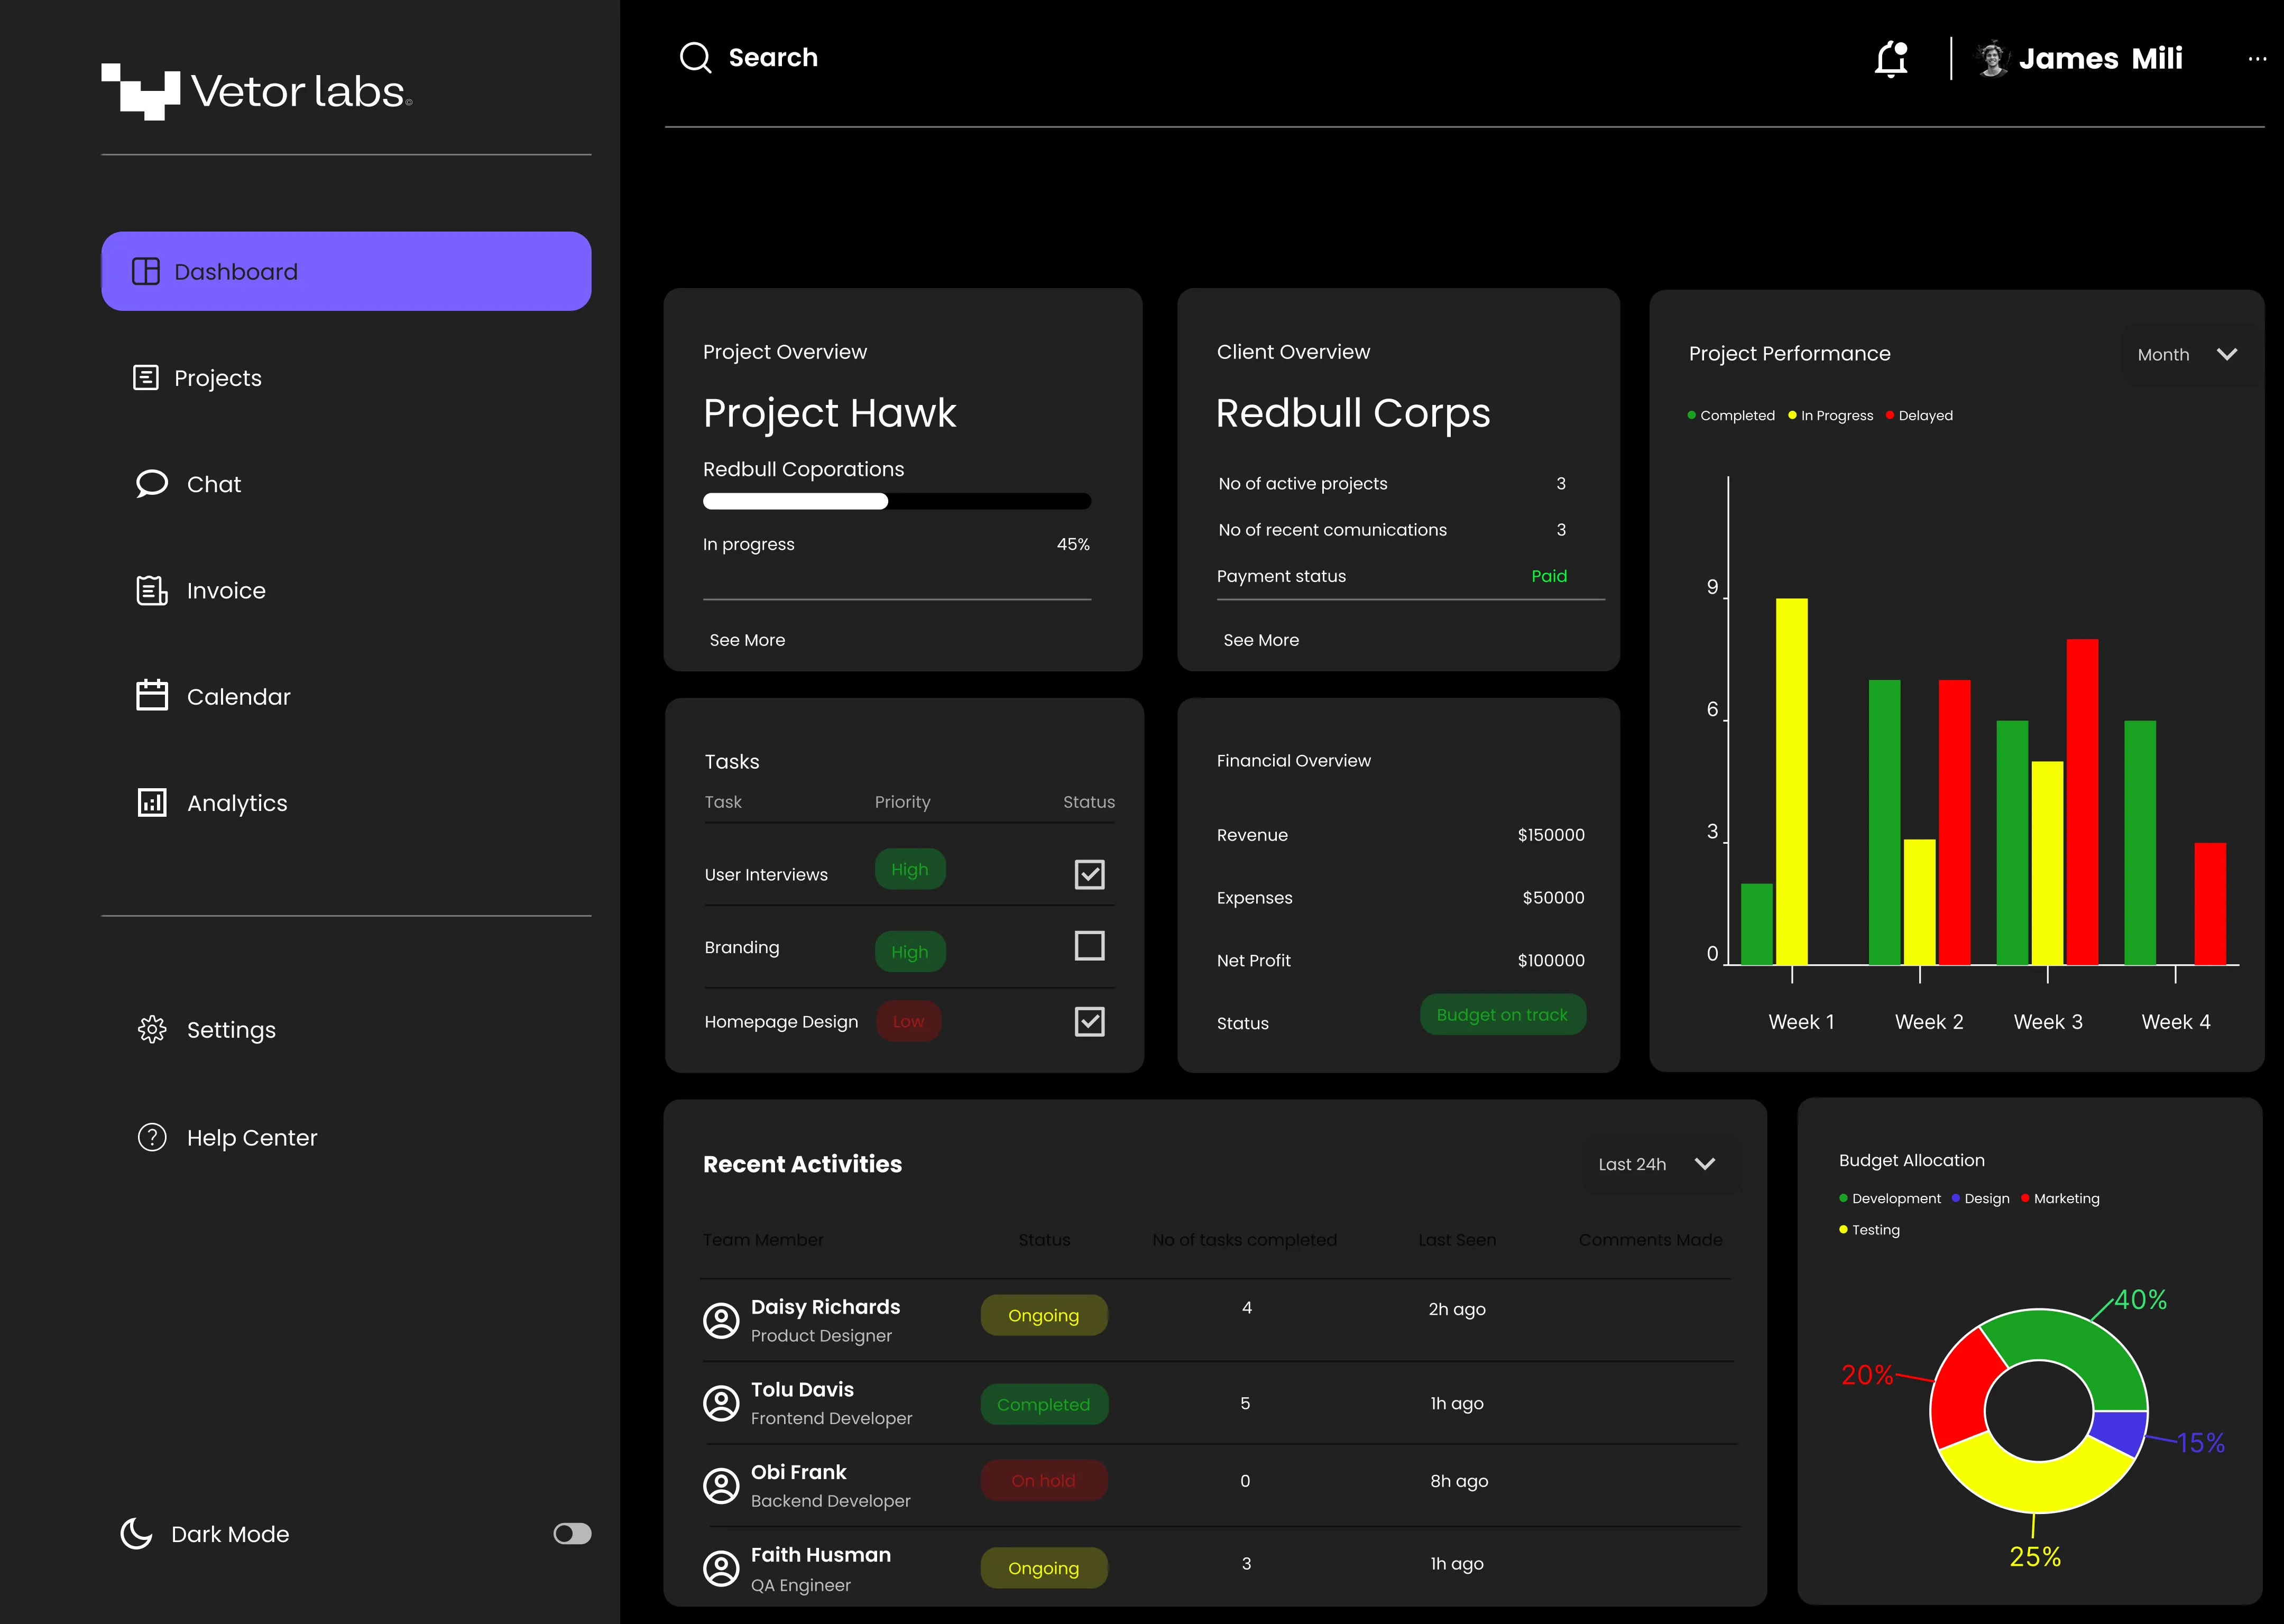Go to the Projects menu item

[217, 378]
